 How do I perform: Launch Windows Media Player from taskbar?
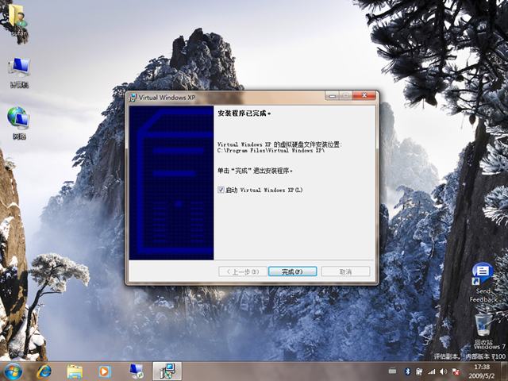tap(105, 371)
